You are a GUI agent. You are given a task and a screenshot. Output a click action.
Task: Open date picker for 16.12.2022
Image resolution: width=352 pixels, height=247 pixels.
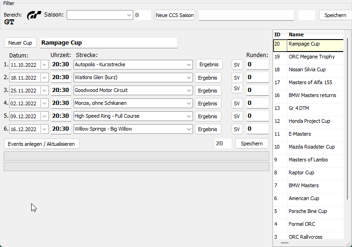pyautogui.click(x=44, y=129)
